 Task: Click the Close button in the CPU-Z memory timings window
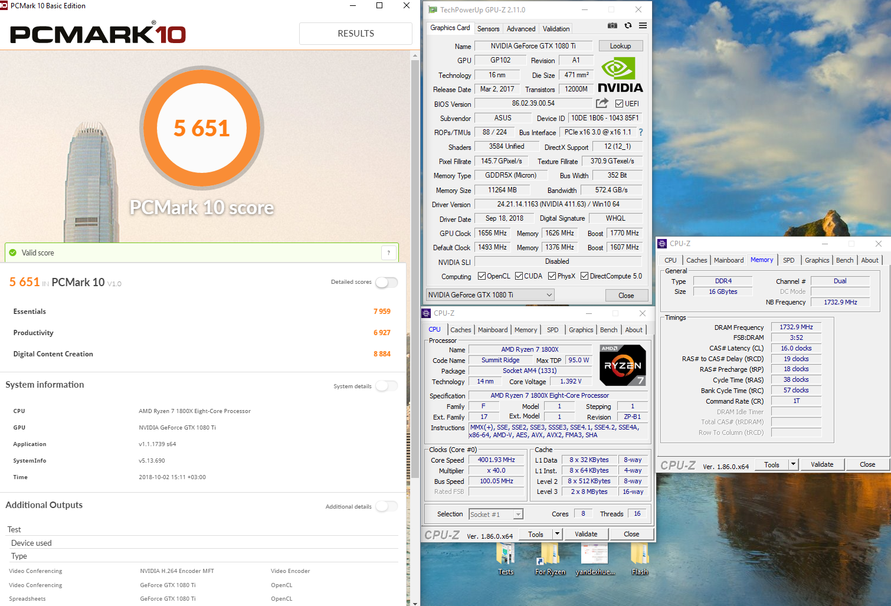[867, 464]
